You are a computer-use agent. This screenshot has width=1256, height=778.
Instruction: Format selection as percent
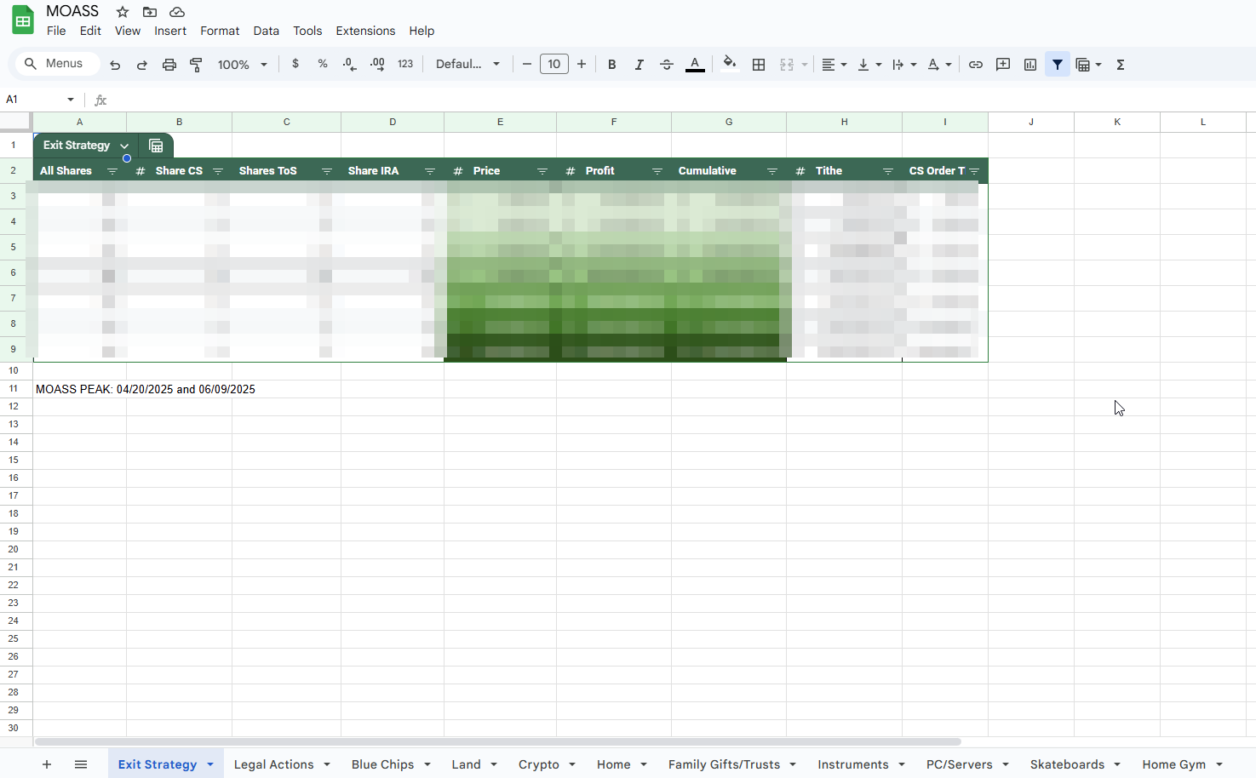(323, 64)
